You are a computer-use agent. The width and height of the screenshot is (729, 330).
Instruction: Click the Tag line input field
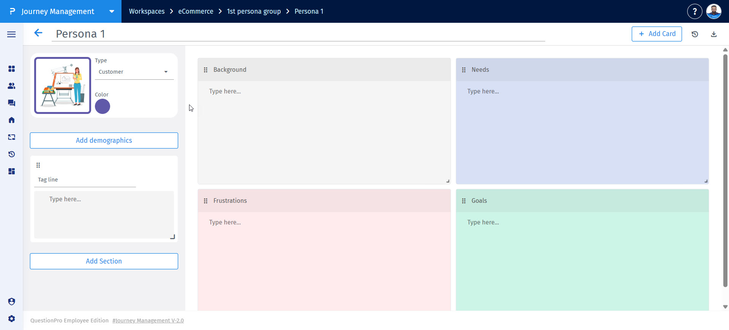[85, 180]
